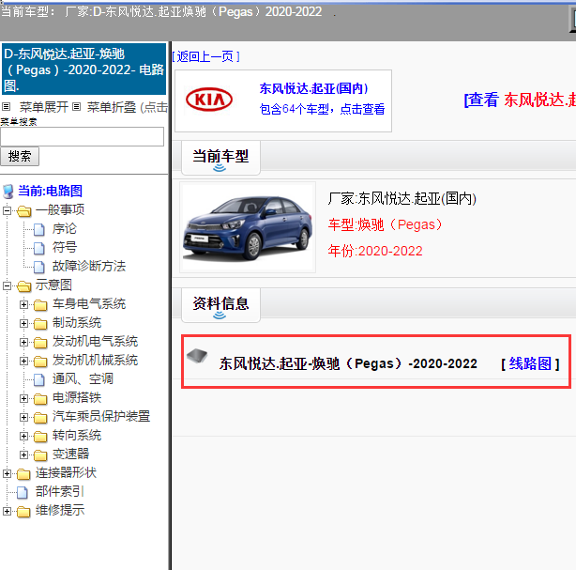The width and height of the screenshot is (576, 570).
Task: Click the page icon of 部件索引
Action: (x=22, y=492)
